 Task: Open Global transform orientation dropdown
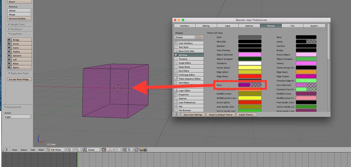click(94, 150)
